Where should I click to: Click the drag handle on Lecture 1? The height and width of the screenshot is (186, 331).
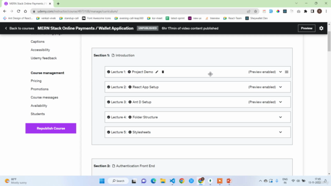(x=287, y=72)
